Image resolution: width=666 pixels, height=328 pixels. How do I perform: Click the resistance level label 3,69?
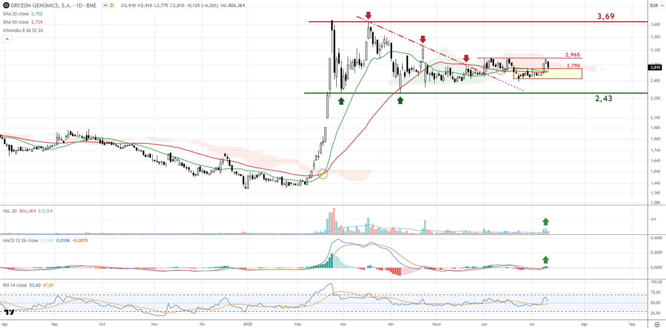[x=606, y=16]
